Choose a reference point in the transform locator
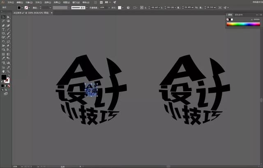The height and width of the screenshot is (168, 263). (x=142, y=7)
